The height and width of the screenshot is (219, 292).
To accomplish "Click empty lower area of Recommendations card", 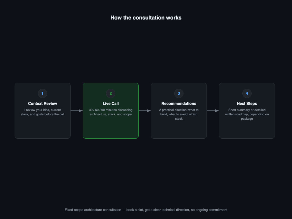I will point(179,129).
